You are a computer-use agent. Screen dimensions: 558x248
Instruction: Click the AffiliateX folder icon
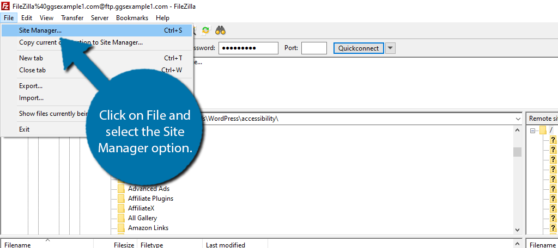point(121,208)
